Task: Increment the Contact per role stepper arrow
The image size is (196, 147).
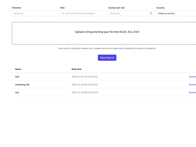Action: pyautogui.click(x=151, y=13)
